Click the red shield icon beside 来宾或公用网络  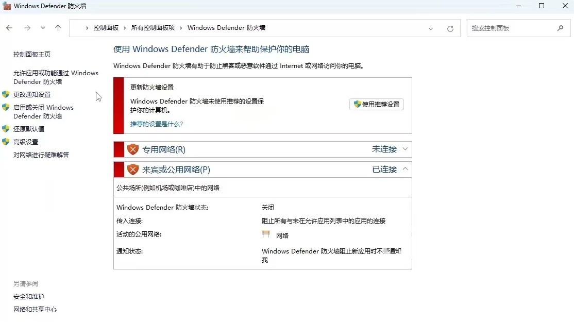[133, 170]
